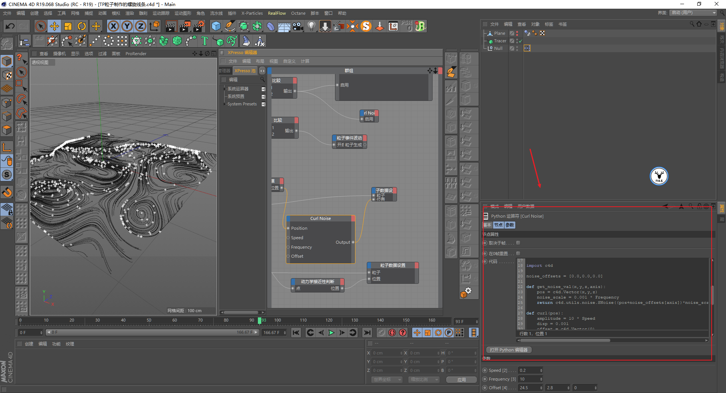Click the PSR 0 reset icon
The height and width of the screenshot is (393, 726).
(407, 26)
